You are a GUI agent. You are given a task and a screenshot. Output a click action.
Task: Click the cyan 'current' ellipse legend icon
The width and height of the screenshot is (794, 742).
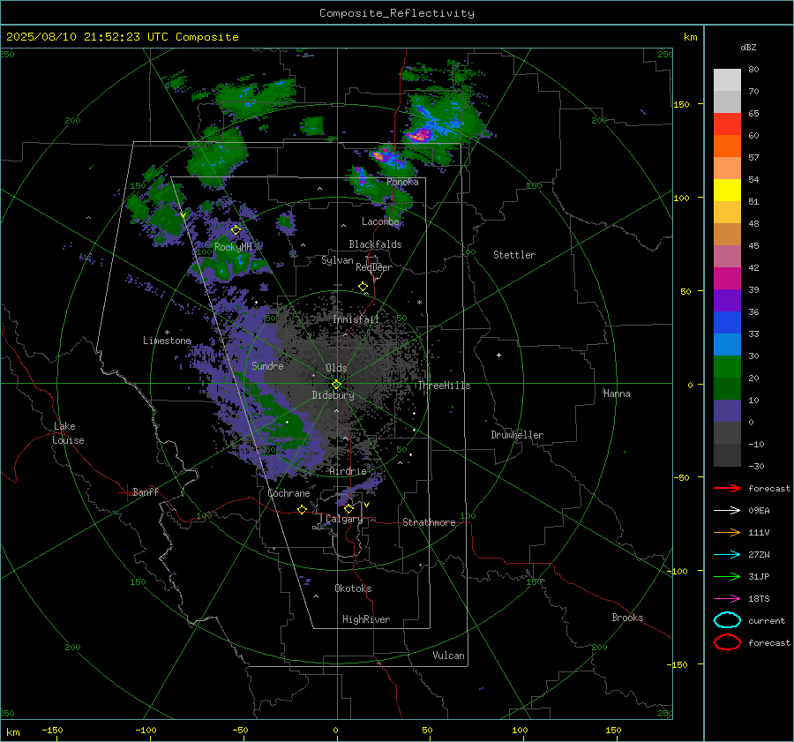(727, 620)
